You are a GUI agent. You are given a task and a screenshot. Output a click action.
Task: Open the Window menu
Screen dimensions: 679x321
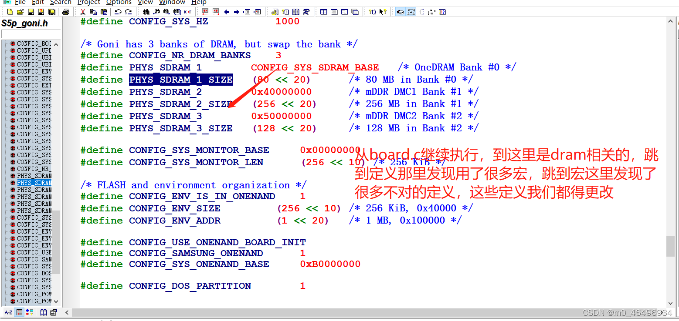tap(172, 2)
